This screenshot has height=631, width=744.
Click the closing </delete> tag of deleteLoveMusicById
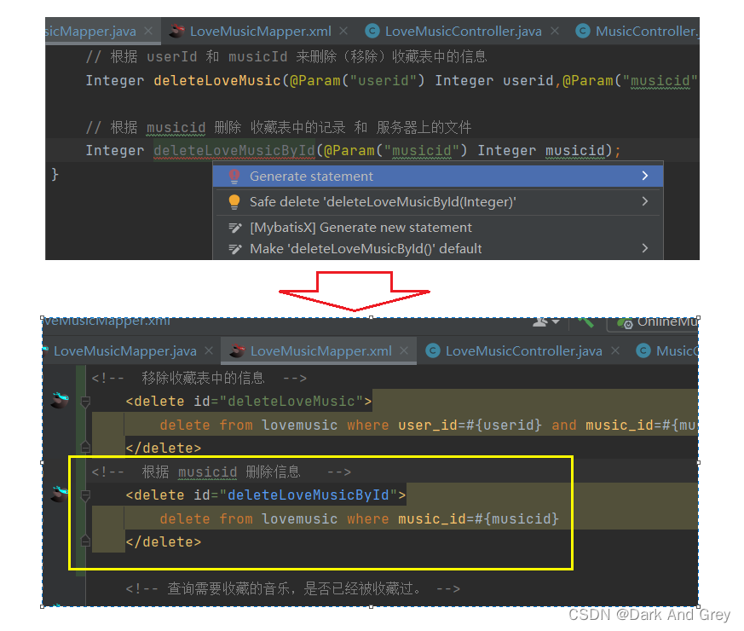tap(164, 541)
